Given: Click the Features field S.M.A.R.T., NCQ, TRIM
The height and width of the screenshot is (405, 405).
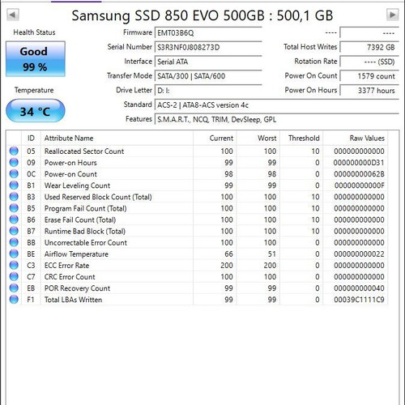Looking at the screenshot, I should (277, 119).
